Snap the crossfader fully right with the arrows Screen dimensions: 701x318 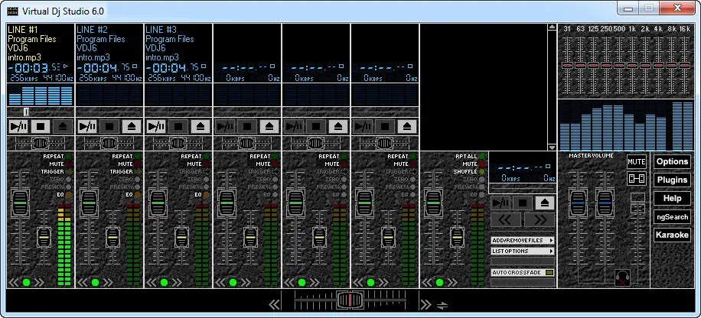425,305
